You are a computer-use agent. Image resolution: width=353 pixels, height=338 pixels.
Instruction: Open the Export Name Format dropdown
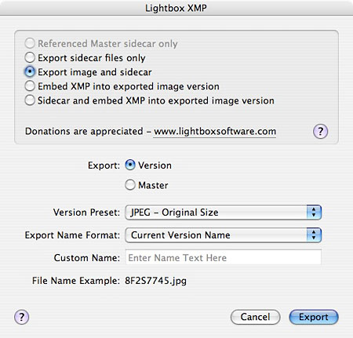point(224,235)
